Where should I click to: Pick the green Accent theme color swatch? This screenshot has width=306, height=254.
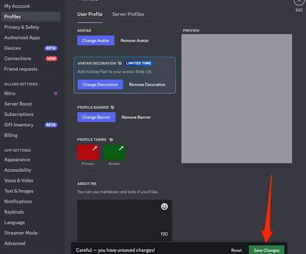point(114,152)
